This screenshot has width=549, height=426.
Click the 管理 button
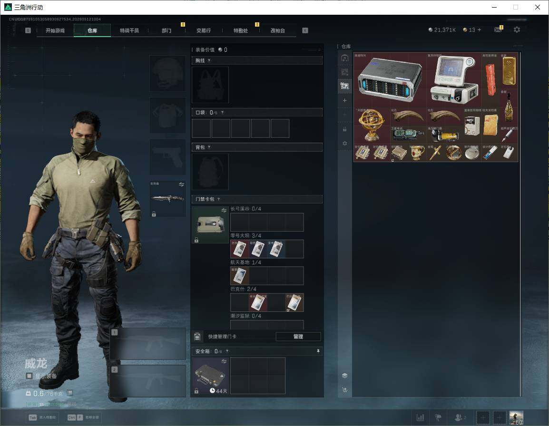point(298,337)
